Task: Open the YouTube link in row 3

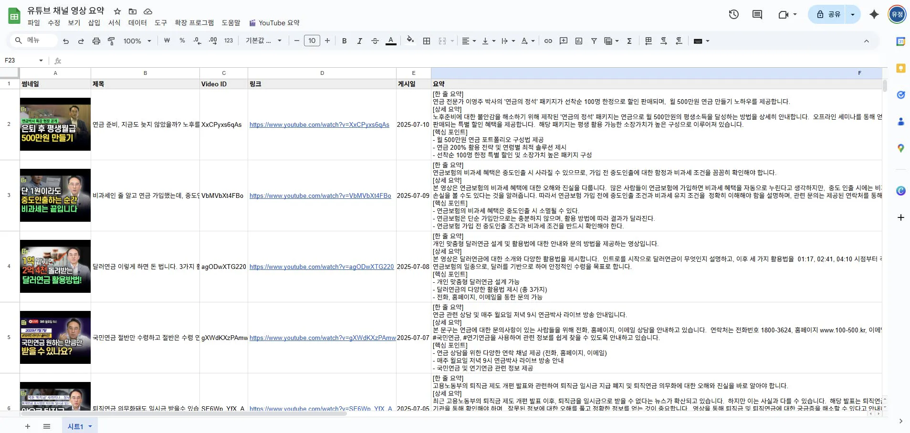Action: pyautogui.click(x=320, y=196)
